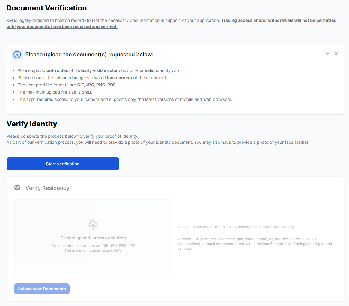
Task: Click the camera access requirement bullet
Action: [125, 99]
